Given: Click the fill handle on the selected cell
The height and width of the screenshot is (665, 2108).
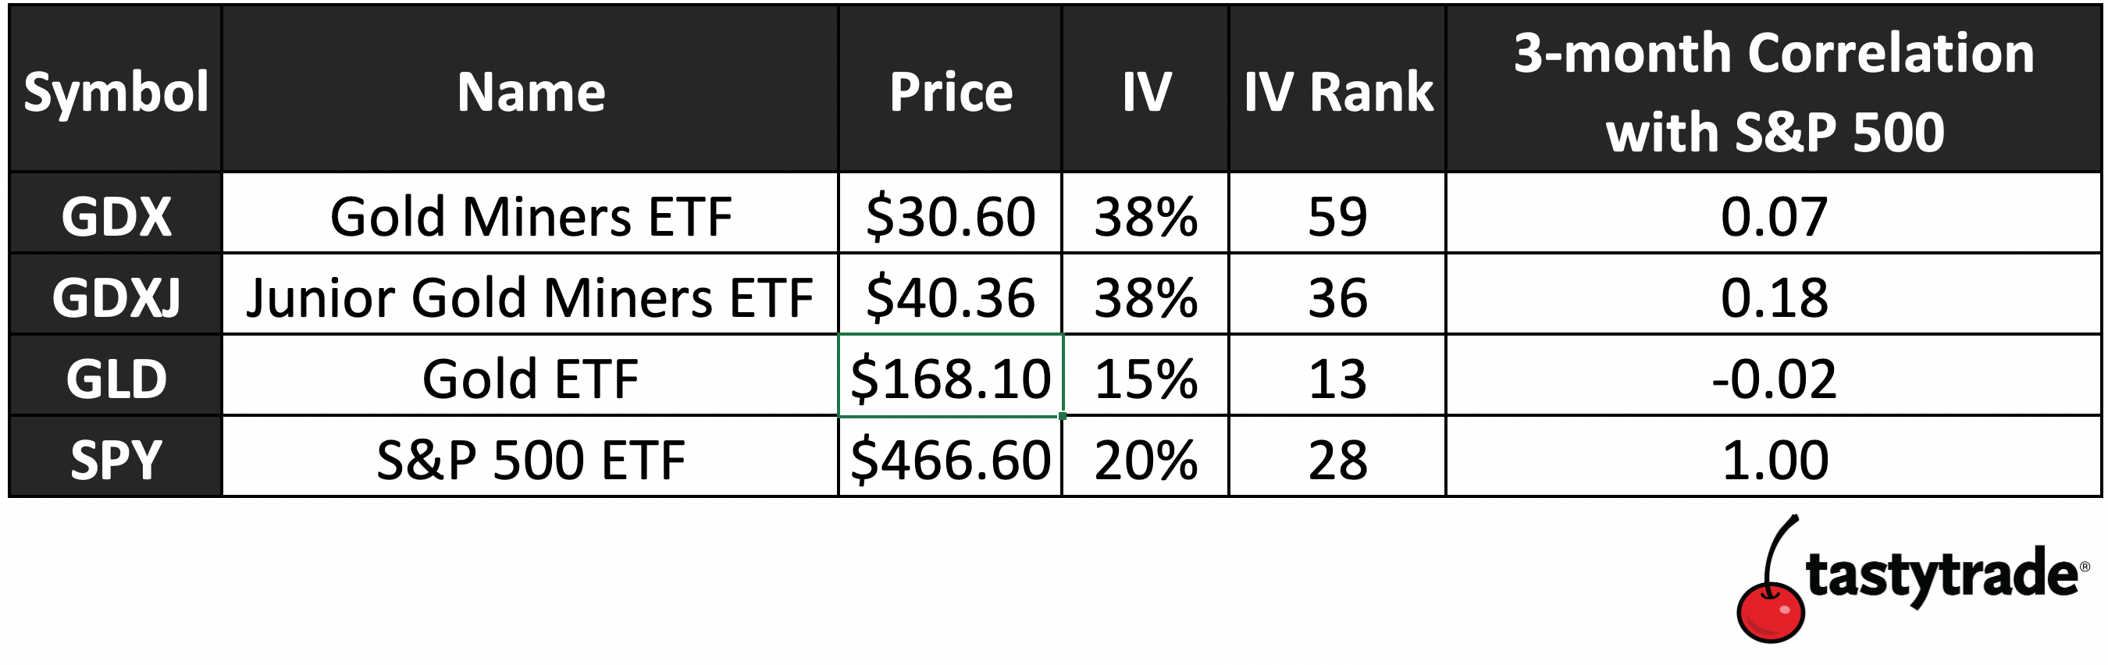Looking at the screenshot, I should point(1062,415).
